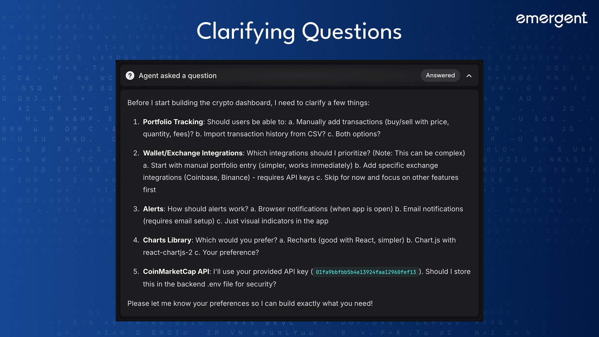This screenshot has height=337, width=599.
Task: Collapse the agent question panel chevron
Action: tap(469, 76)
